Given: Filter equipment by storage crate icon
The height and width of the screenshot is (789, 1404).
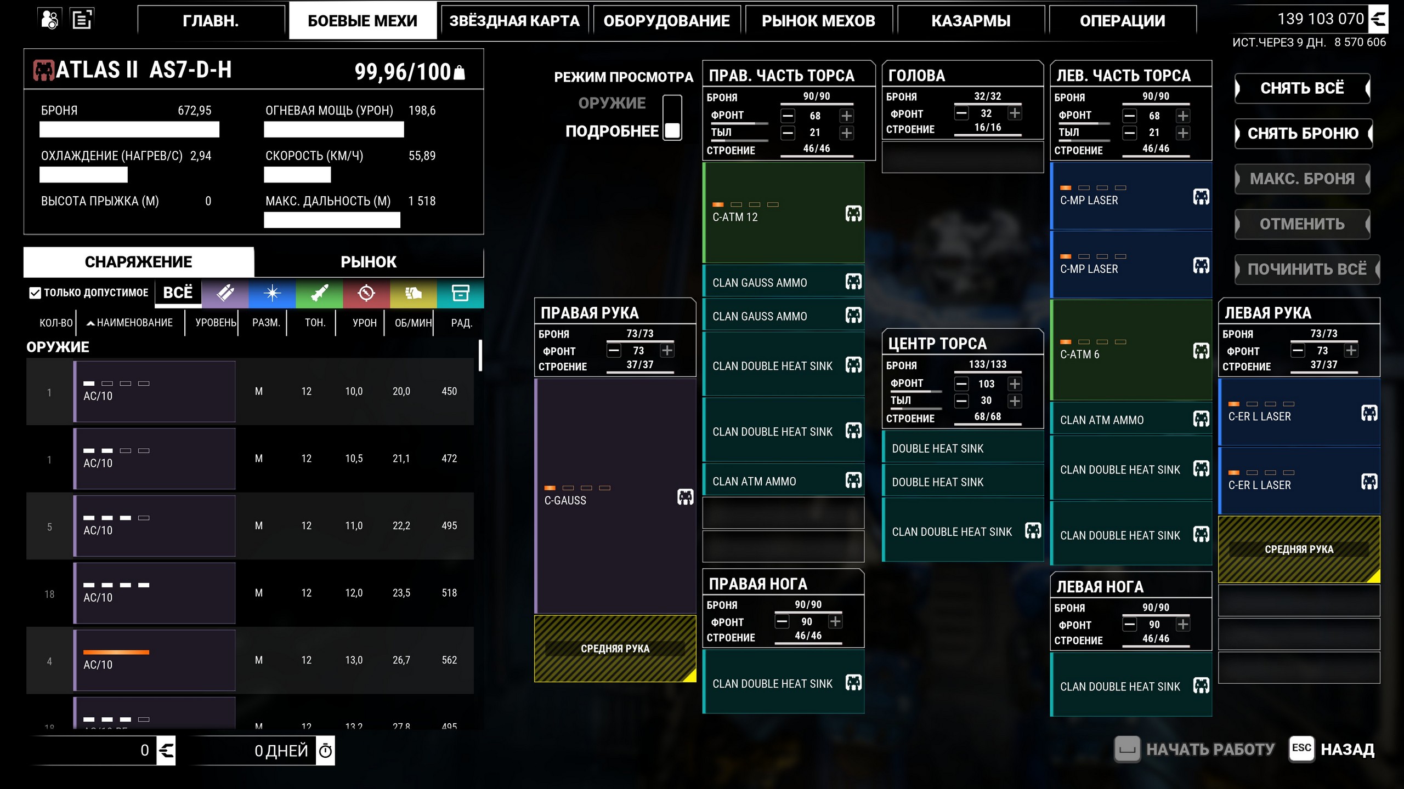Looking at the screenshot, I should coord(460,293).
